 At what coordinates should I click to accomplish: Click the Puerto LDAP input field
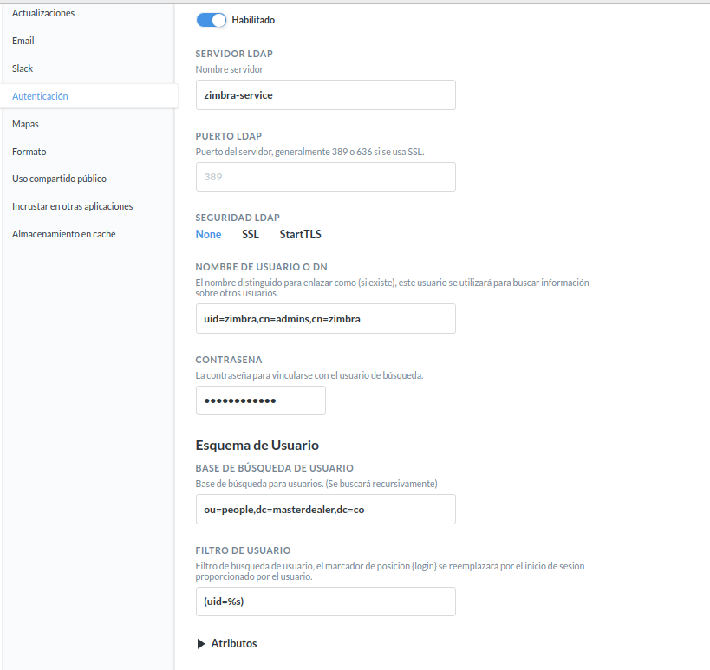(325, 177)
